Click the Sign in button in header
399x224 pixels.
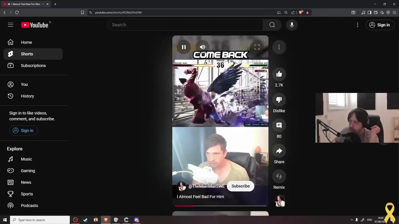379,25
